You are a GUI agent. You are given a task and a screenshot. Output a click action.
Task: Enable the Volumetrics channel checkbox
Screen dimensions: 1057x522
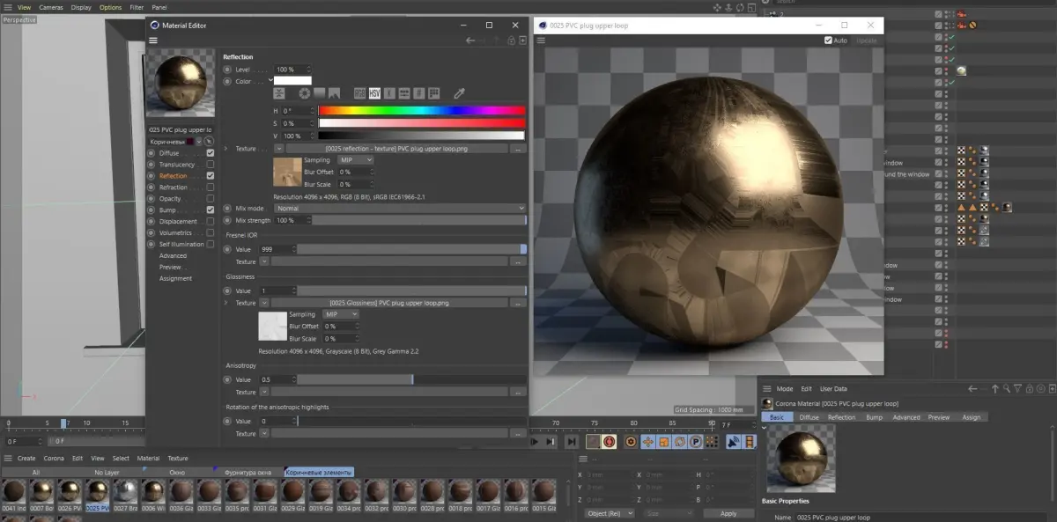pos(211,233)
